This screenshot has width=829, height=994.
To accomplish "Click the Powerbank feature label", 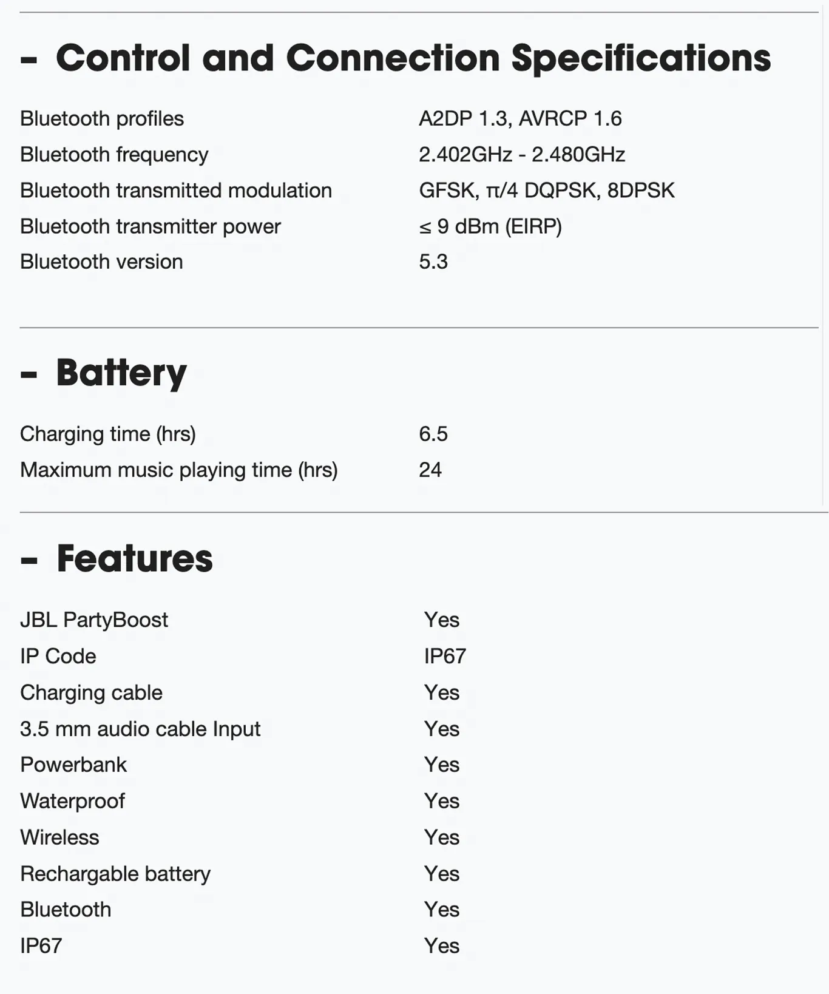I will [73, 765].
